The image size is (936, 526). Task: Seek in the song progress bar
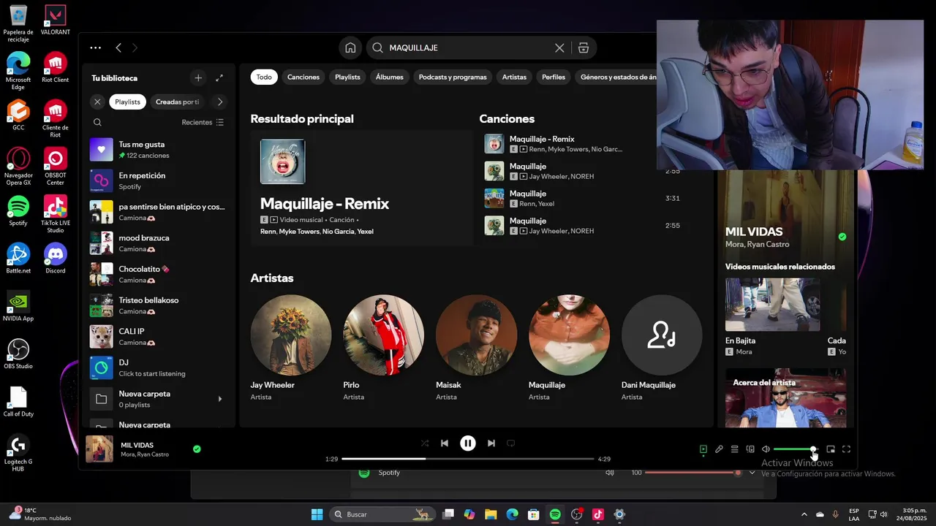468,459
